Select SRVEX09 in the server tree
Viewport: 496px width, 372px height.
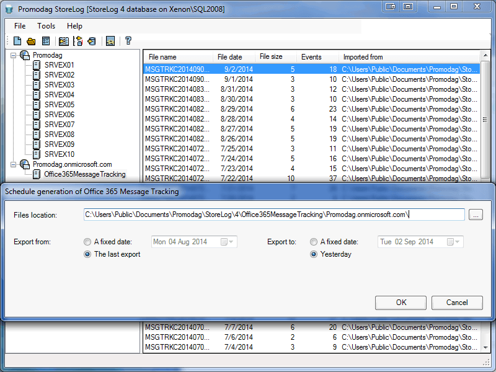pos(60,144)
